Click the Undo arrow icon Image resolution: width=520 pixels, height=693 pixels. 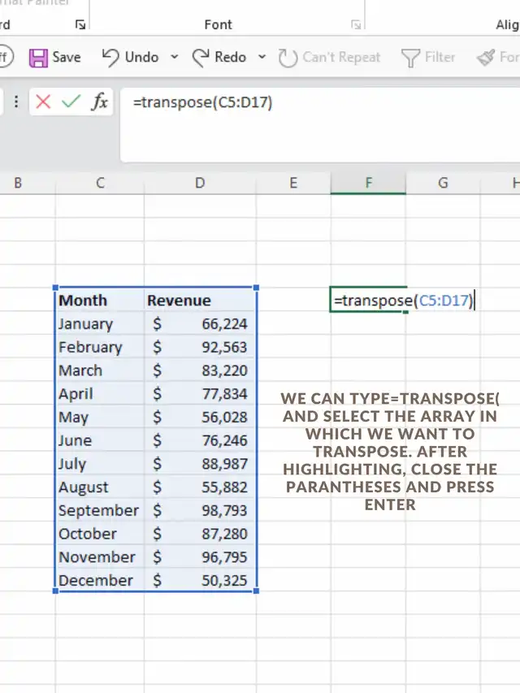(x=111, y=57)
